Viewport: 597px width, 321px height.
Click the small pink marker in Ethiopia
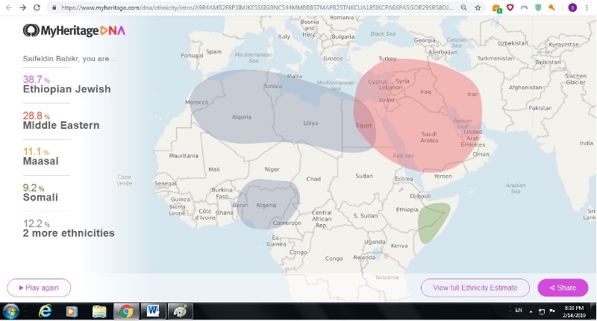pyautogui.click(x=401, y=189)
